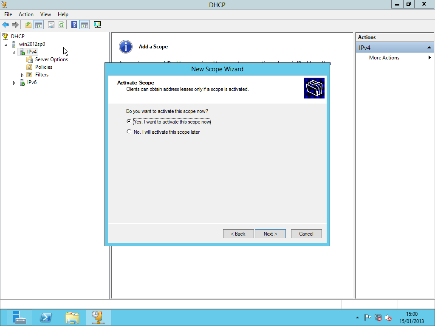Click the Cancel button in wizard
435x326 pixels.
[x=306, y=234]
